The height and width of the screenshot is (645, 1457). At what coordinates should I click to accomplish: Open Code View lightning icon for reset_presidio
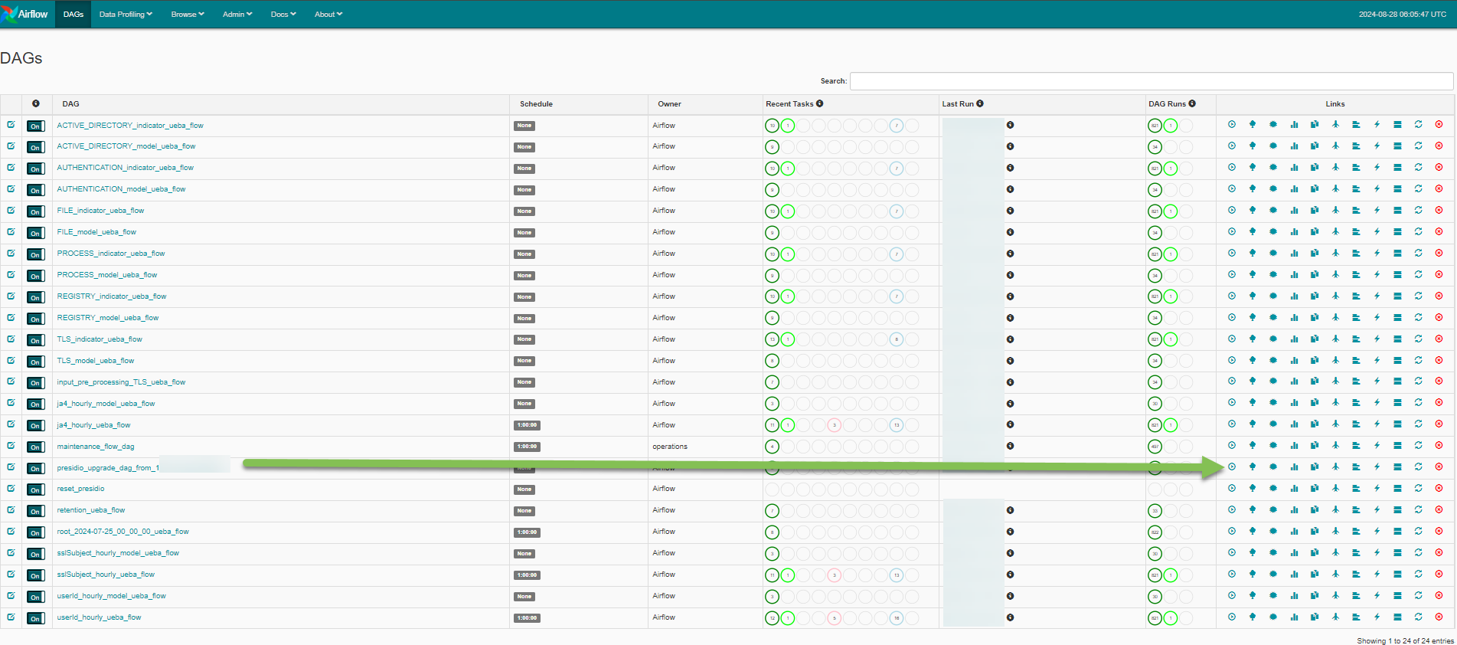[x=1377, y=488]
